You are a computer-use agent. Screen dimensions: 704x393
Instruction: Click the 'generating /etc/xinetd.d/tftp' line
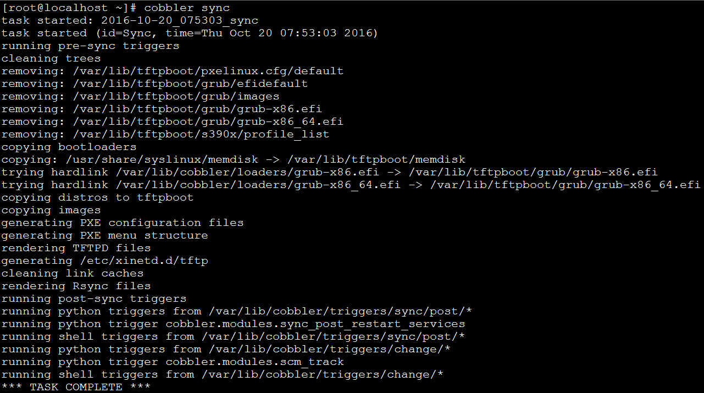click(x=105, y=261)
